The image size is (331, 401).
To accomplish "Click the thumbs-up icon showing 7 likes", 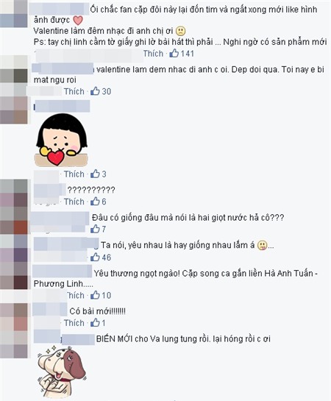I will tap(95, 229).
